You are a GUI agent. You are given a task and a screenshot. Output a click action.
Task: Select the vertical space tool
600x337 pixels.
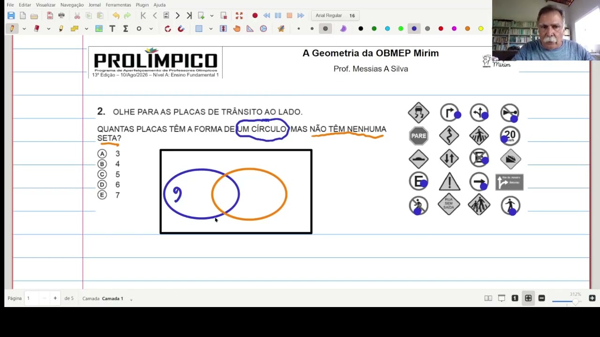pos(223,29)
